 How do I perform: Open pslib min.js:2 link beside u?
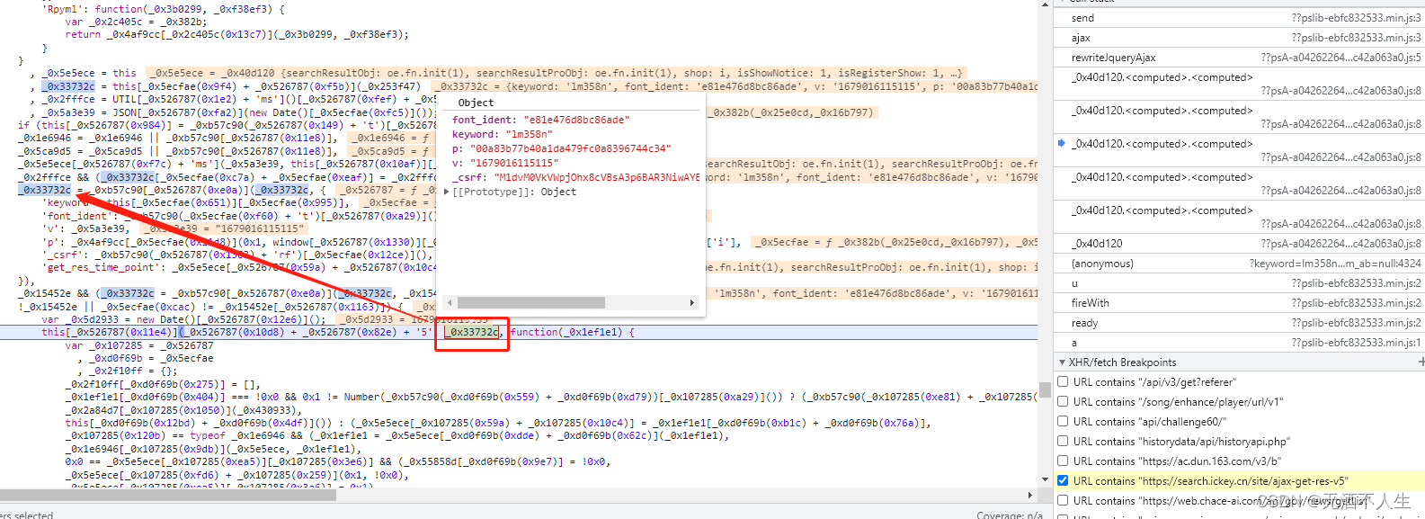point(1357,283)
